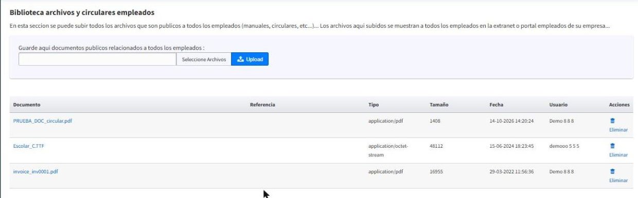Click Eliminar link for PRUEBA_DOC_circular.pdf
The height and width of the screenshot is (198, 638).
click(x=618, y=130)
